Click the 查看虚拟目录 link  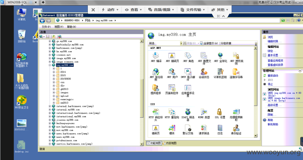click(x=275, y=65)
